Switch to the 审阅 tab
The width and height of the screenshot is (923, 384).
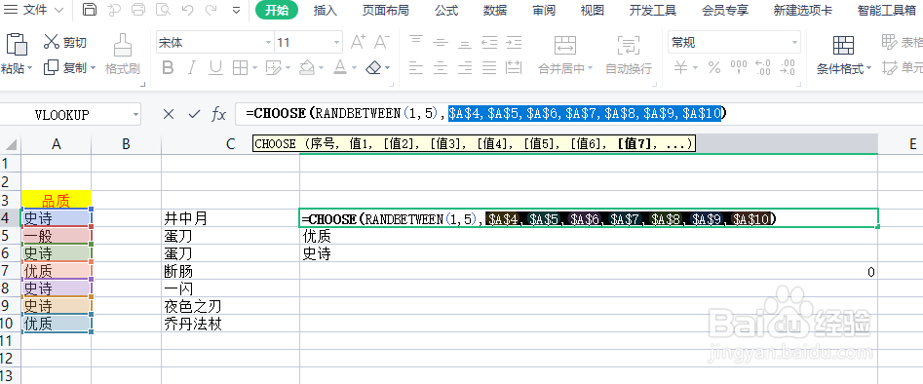[x=543, y=10]
